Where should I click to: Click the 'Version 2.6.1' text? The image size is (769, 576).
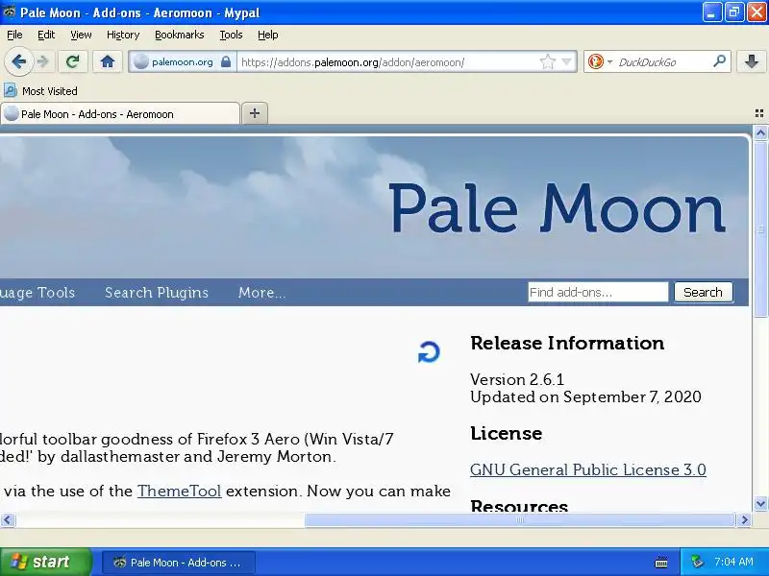[517, 379]
